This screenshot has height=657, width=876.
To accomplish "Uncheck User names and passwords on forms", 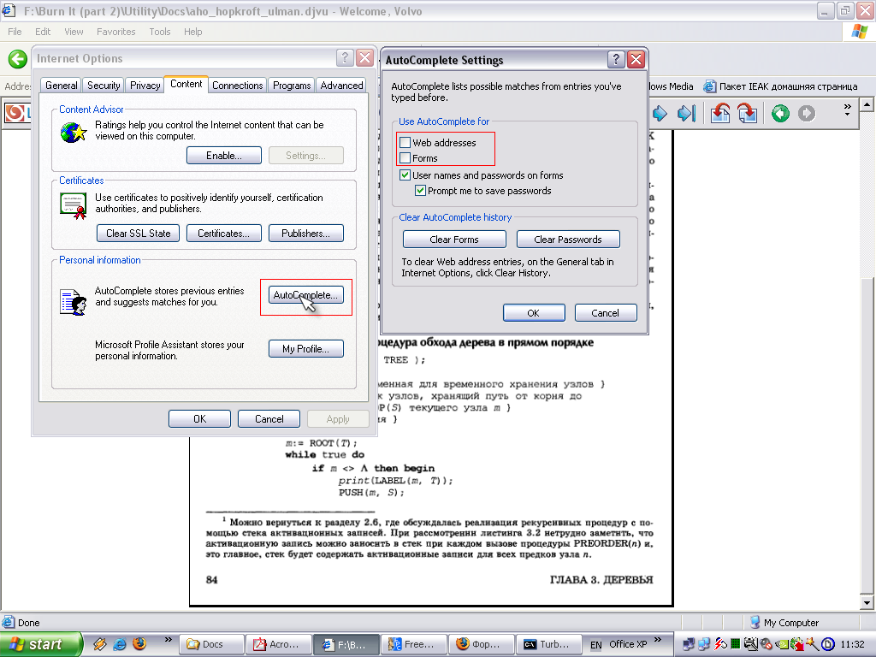I will (x=405, y=175).
